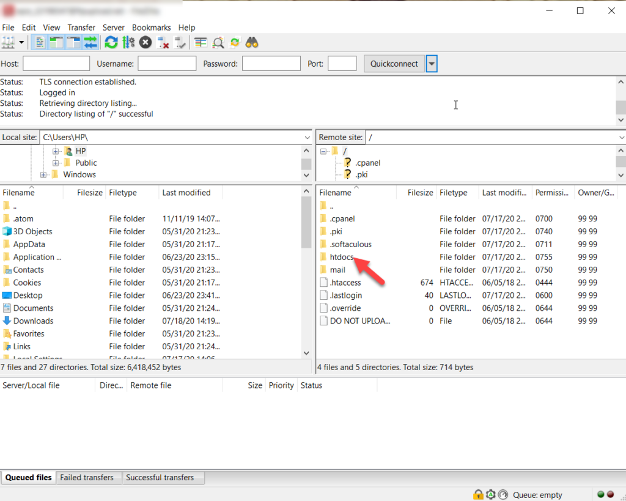Screen dimensions: 626x501
Task: Toggle local directory tree display
Action: (x=56, y=42)
